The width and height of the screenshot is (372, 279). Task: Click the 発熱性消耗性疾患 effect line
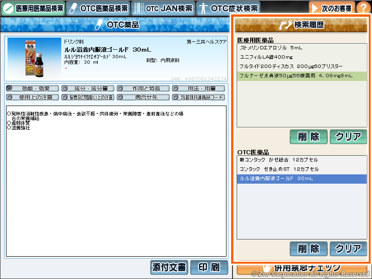pos(95,116)
